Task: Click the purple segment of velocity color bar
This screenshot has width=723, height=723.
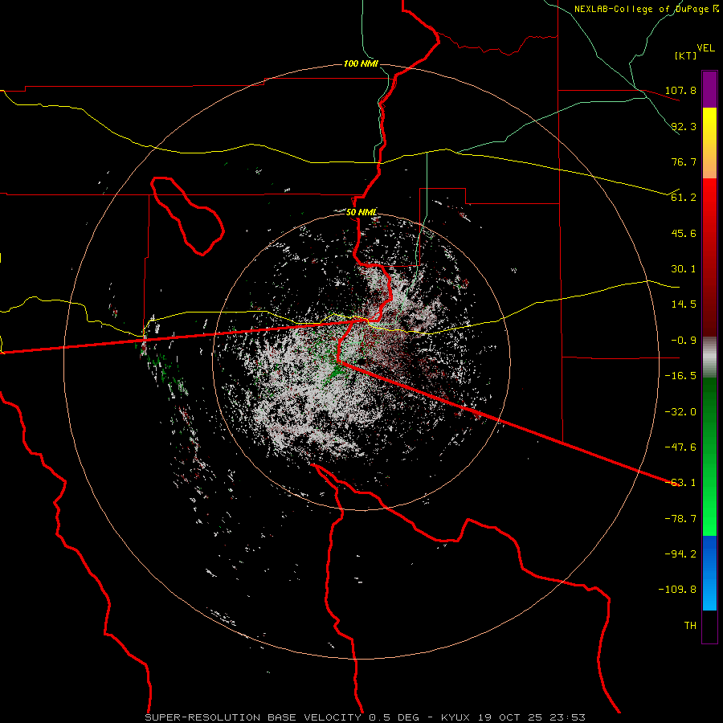Action: click(x=709, y=89)
